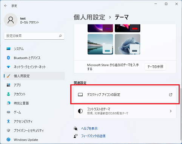Image resolution: width=182 pixels, height=144 pixels.
Task: Expand コントラストのテーマ chevron
Action: [171, 111]
